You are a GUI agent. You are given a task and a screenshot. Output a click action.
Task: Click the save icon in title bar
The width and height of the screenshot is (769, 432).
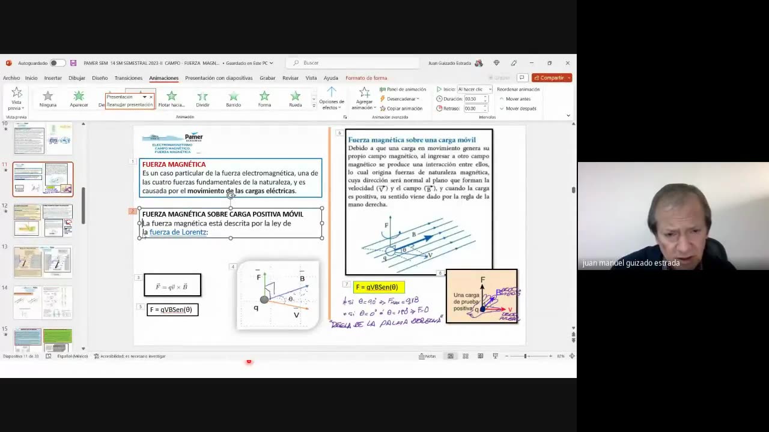coord(73,63)
